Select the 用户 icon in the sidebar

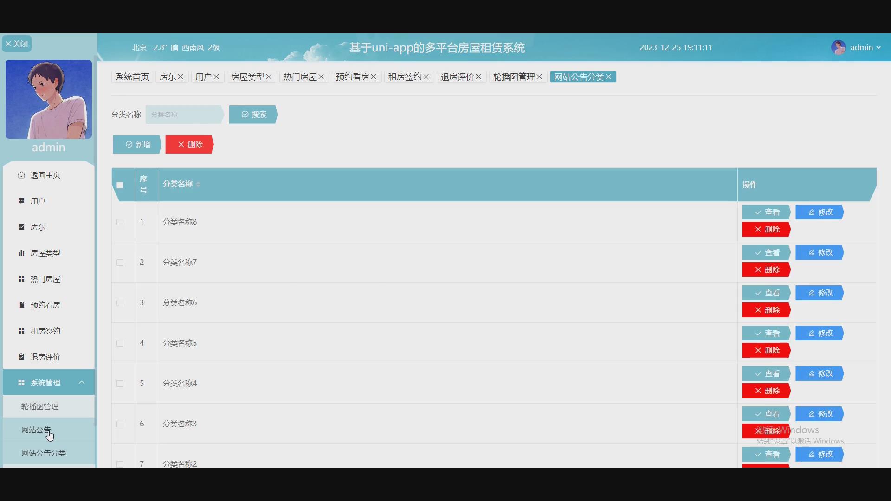(21, 200)
